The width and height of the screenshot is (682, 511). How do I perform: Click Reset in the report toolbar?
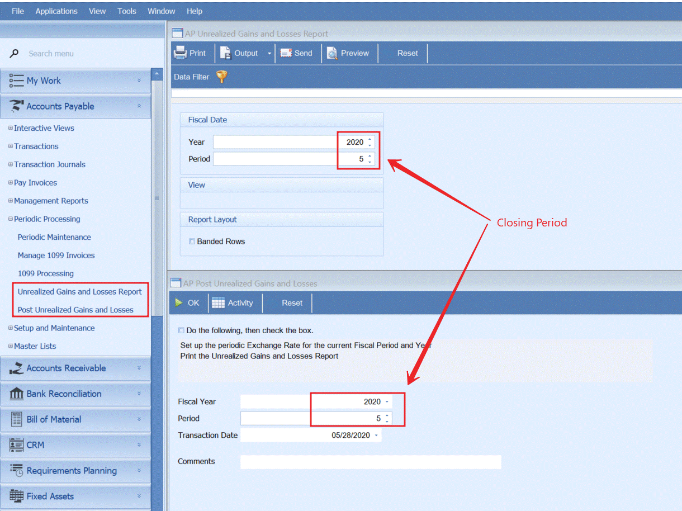click(x=408, y=53)
